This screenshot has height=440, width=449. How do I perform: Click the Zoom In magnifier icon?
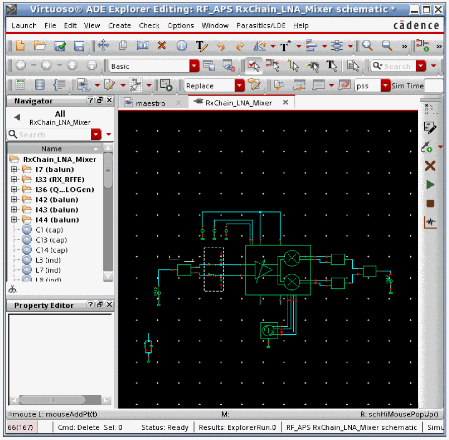point(367,46)
